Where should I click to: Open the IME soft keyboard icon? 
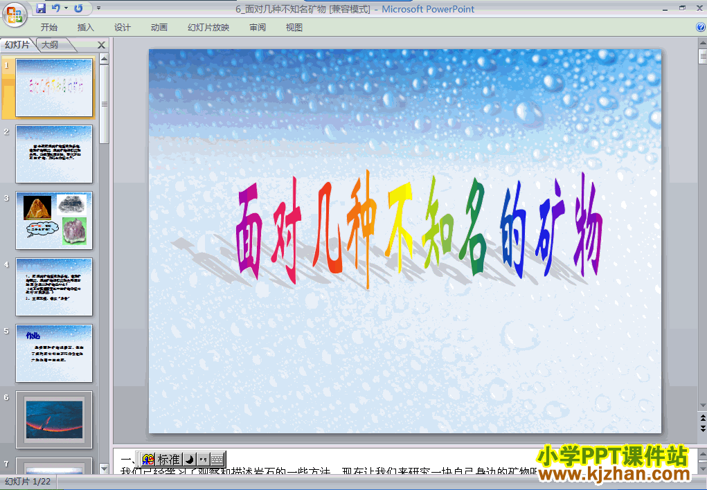coord(217,460)
